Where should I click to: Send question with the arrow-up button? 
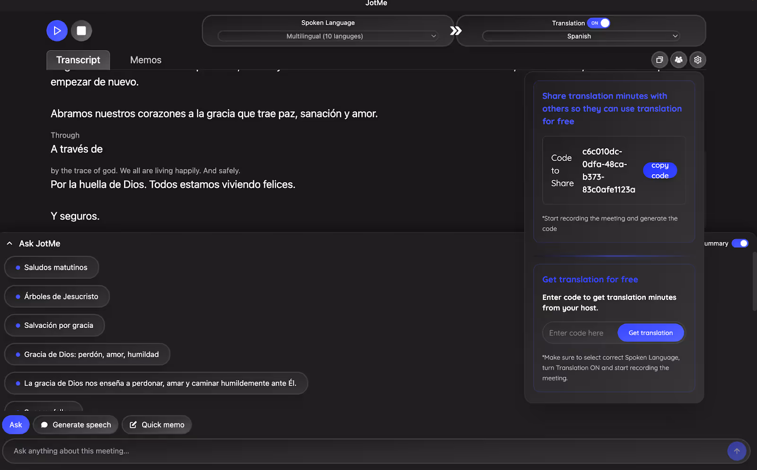[737, 451]
